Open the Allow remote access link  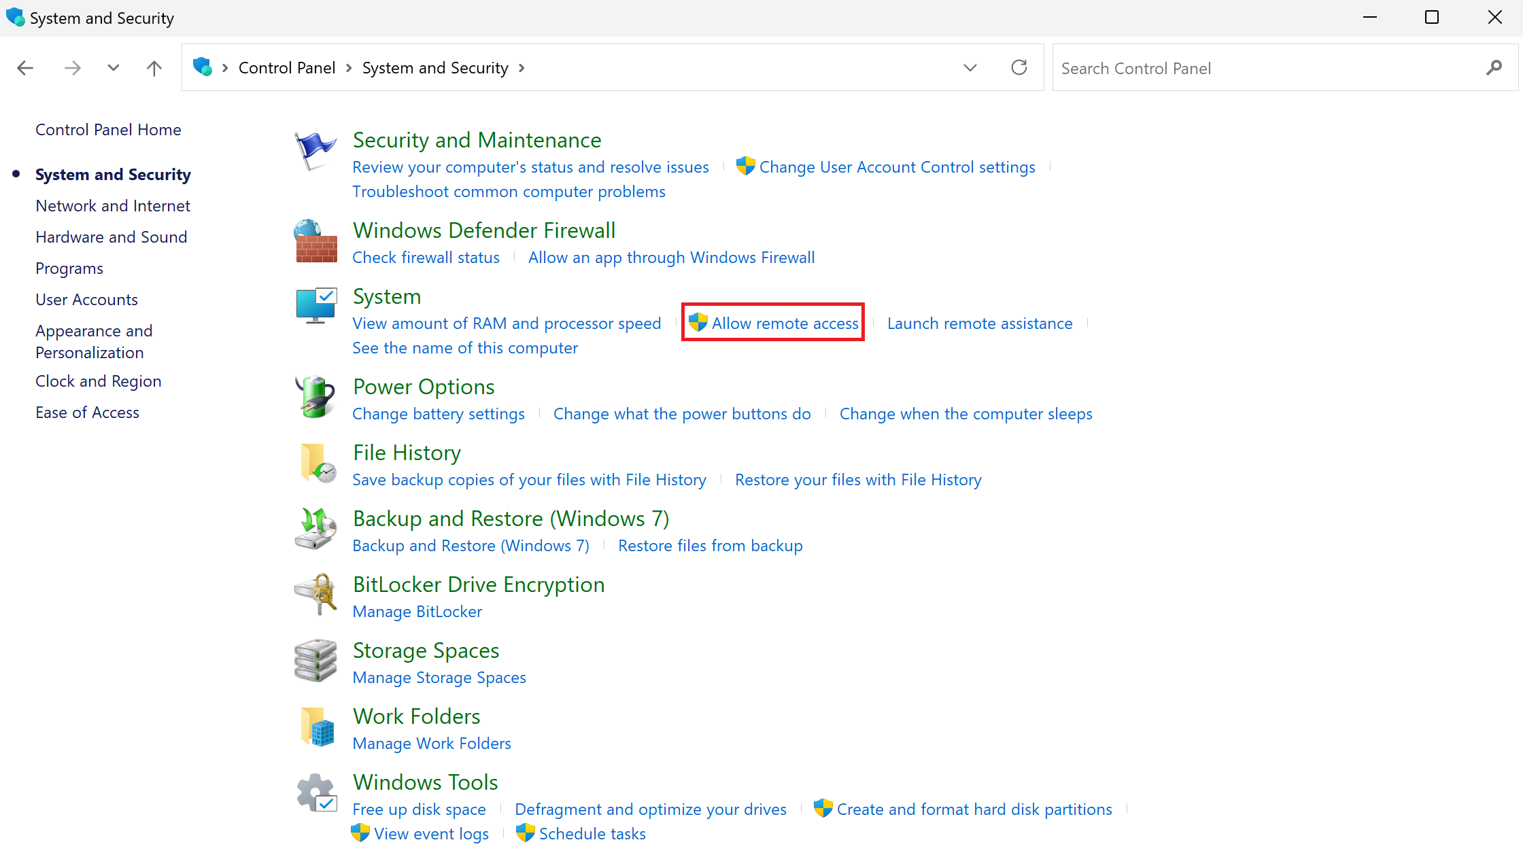coord(785,324)
